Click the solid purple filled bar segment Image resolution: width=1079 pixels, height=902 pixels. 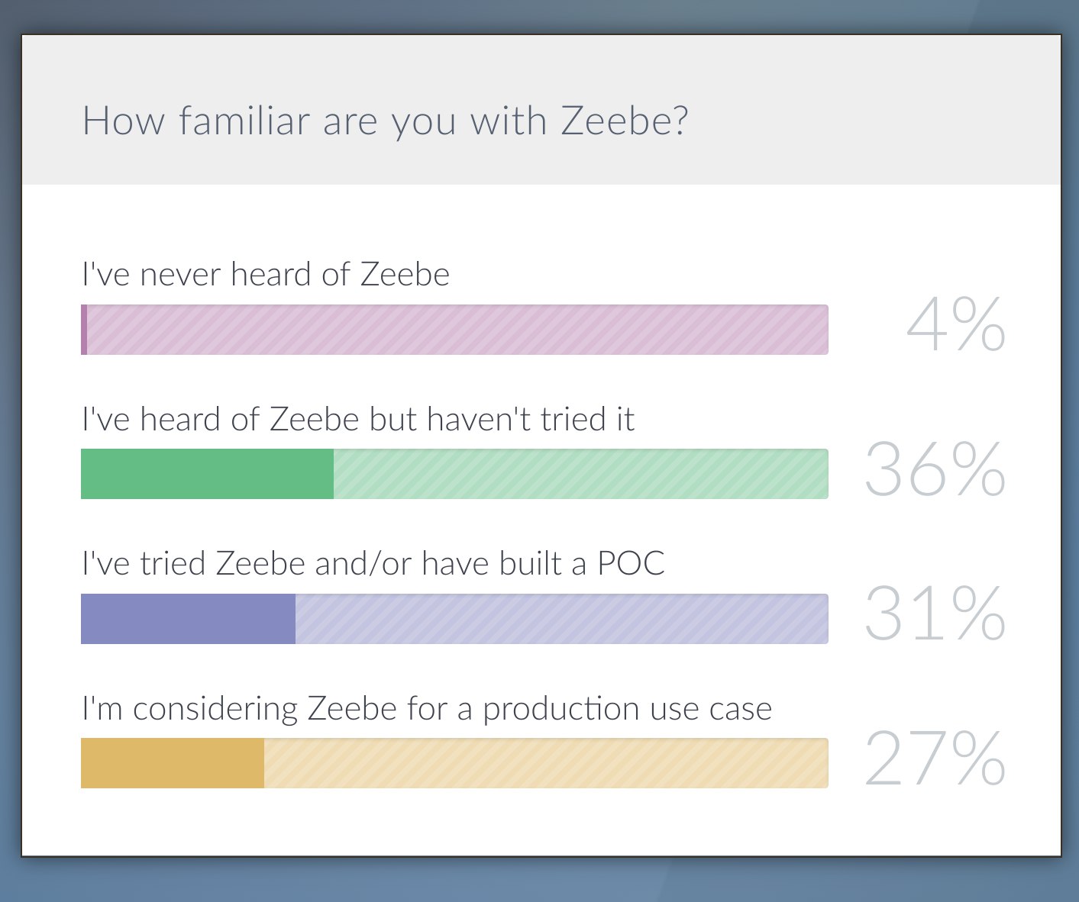coord(188,619)
